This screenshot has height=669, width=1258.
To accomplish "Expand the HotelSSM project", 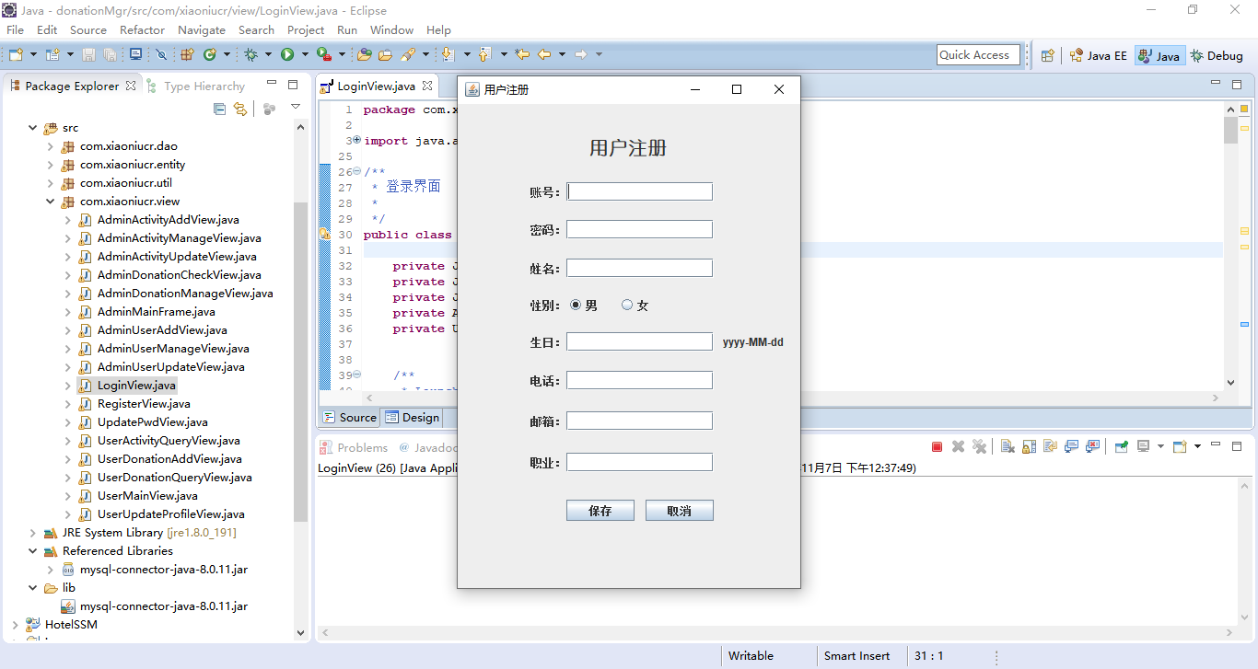I will tap(16, 625).
